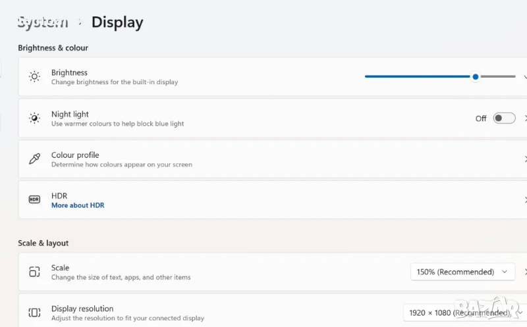Go back to System in the breadcrumb

42,22
